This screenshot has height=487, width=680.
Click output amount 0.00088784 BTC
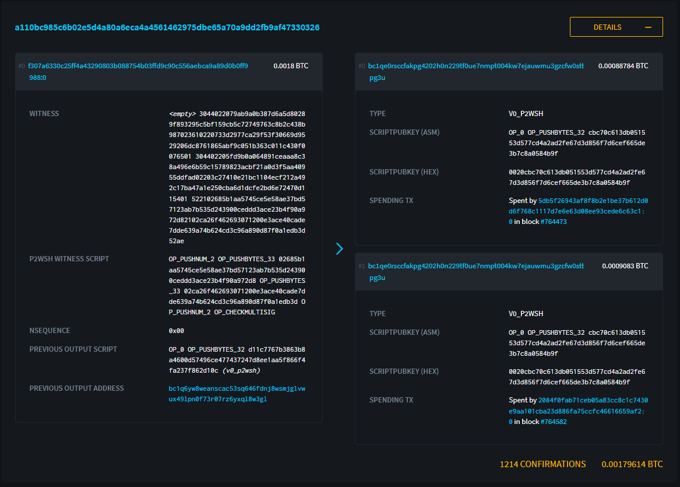623,66
